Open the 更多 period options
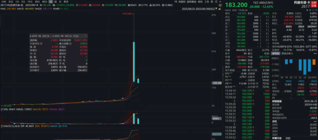 [66, 2]
